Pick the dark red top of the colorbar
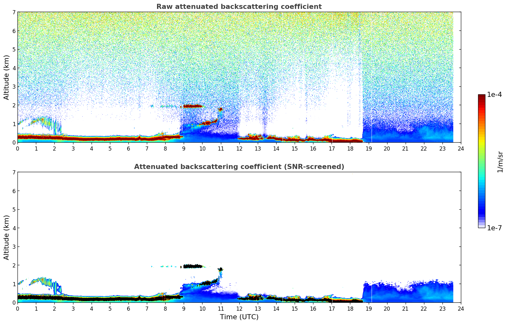This screenshot has width=507, height=324. [x=481, y=97]
